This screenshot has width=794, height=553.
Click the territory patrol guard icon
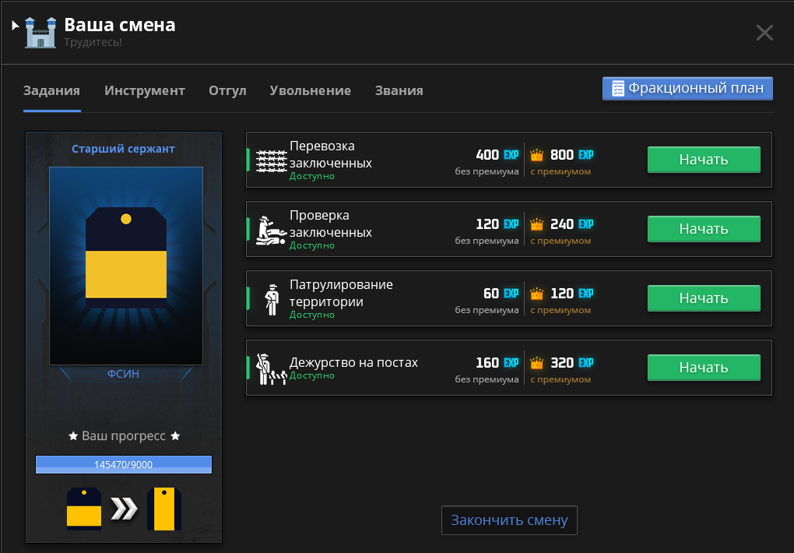click(x=272, y=298)
